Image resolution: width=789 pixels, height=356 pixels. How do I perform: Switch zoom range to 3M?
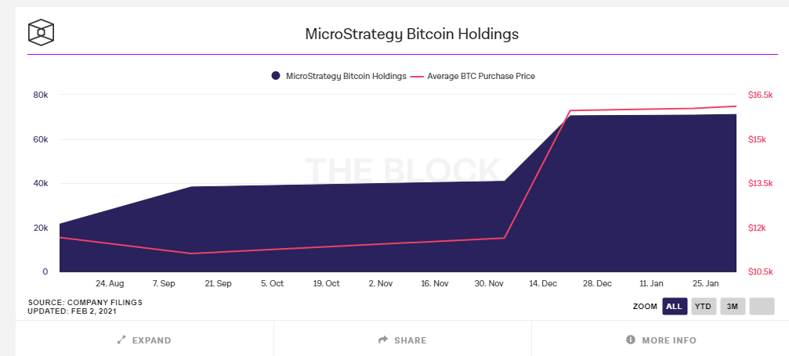733,307
